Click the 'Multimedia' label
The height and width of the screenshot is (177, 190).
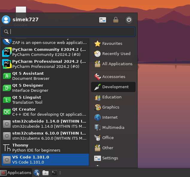point(113,128)
